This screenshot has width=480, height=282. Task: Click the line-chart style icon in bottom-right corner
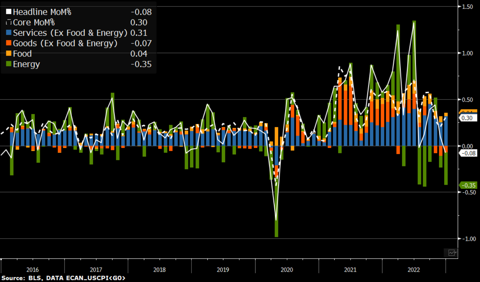pos(451,253)
